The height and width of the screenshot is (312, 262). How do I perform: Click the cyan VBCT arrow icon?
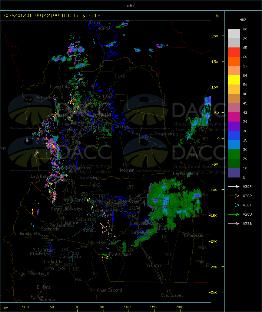[234, 205]
